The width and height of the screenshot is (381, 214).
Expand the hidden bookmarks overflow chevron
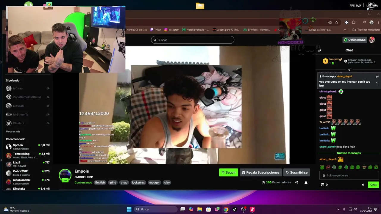tap(345, 30)
